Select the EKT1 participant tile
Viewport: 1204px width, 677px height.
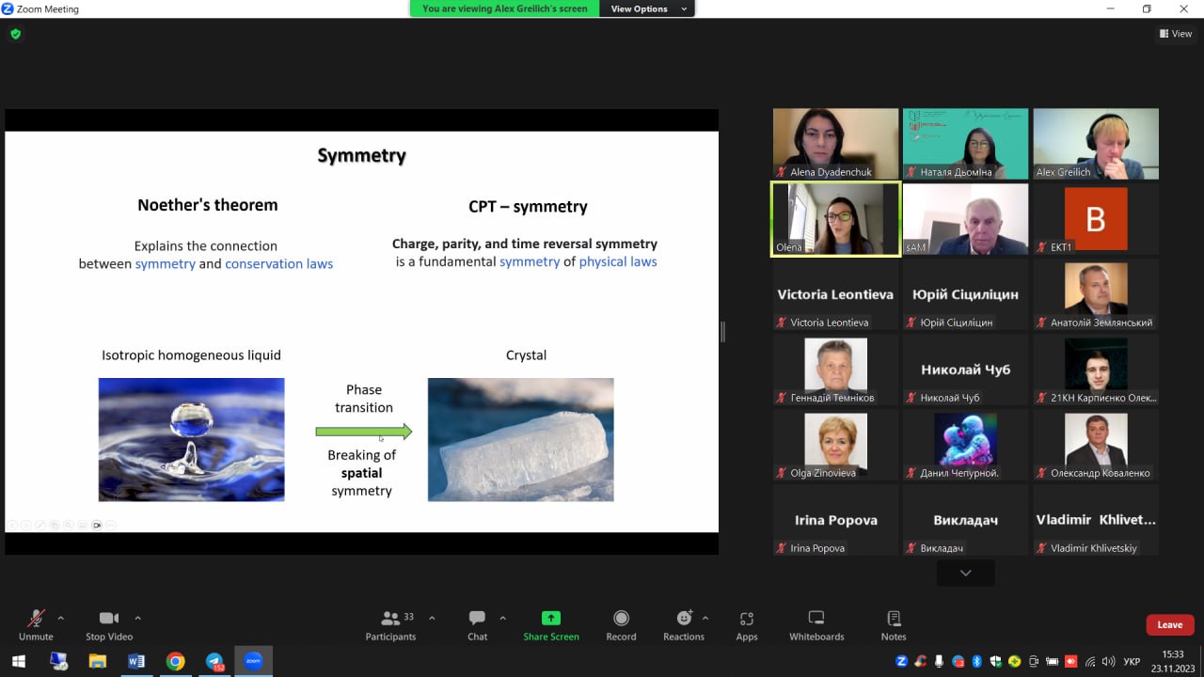pyautogui.click(x=1096, y=219)
